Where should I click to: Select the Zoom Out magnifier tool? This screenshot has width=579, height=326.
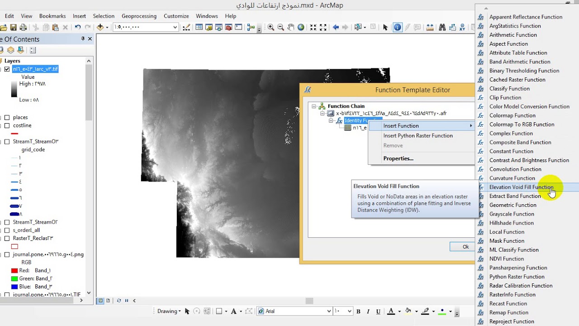280,27
